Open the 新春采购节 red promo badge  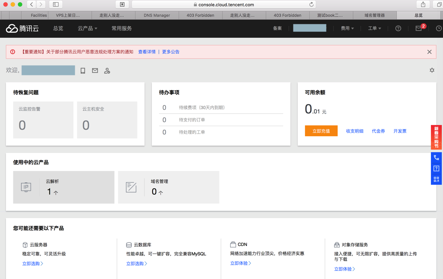pos(436,137)
